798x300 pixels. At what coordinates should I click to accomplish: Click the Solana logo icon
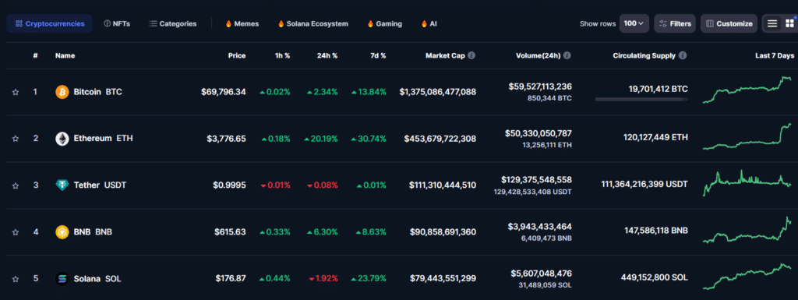62,279
